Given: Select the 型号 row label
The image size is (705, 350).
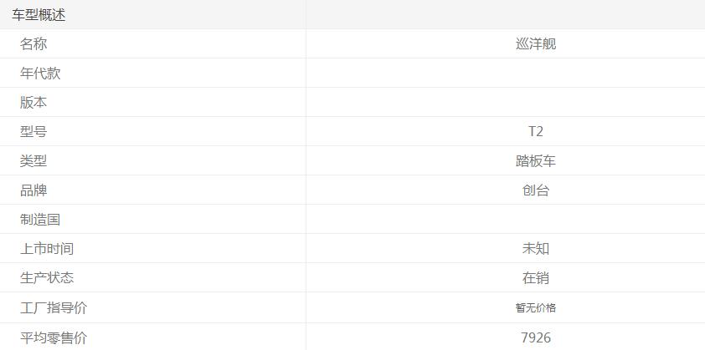Looking at the screenshot, I should tap(33, 132).
